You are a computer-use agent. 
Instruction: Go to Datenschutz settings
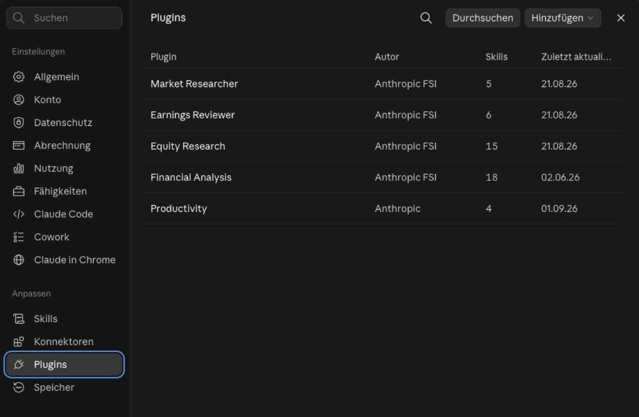click(x=64, y=123)
